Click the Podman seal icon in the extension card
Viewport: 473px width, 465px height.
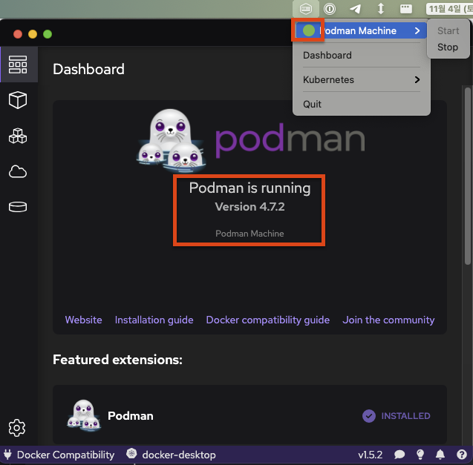click(84, 415)
